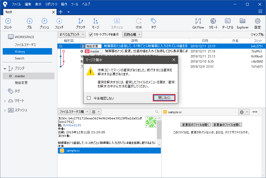The height and width of the screenshot is (178, 266).
Task: Select the test repository tab
Action: click(x=30, y=12)
